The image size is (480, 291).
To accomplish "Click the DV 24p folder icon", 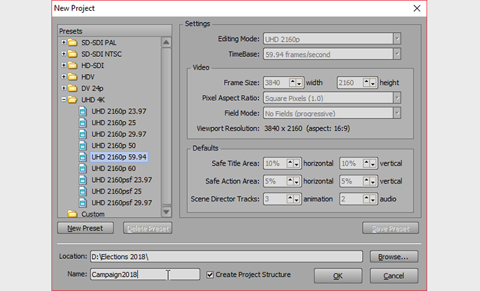I will [73, 88].
